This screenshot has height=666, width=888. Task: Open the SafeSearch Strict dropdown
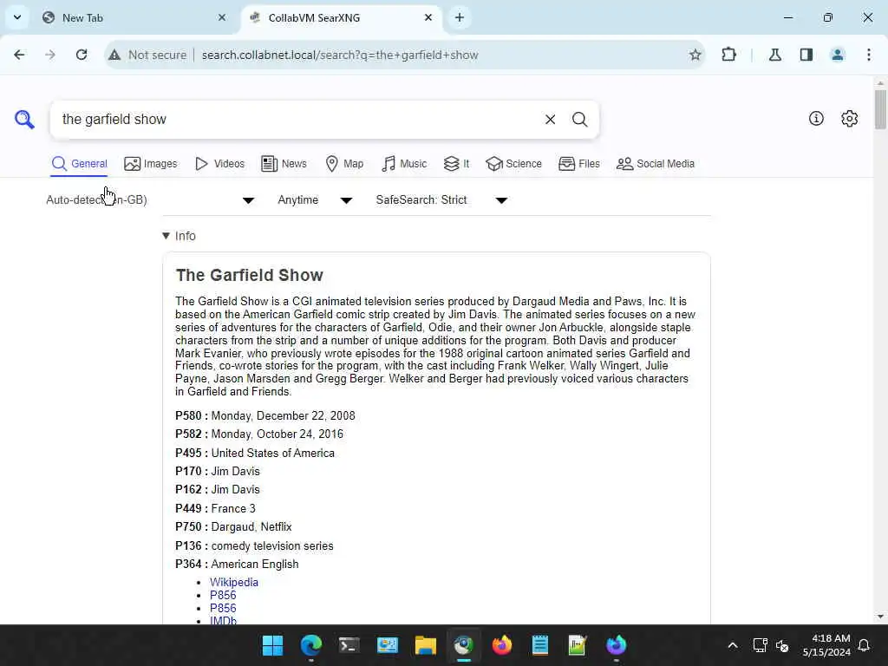(441, 200)
